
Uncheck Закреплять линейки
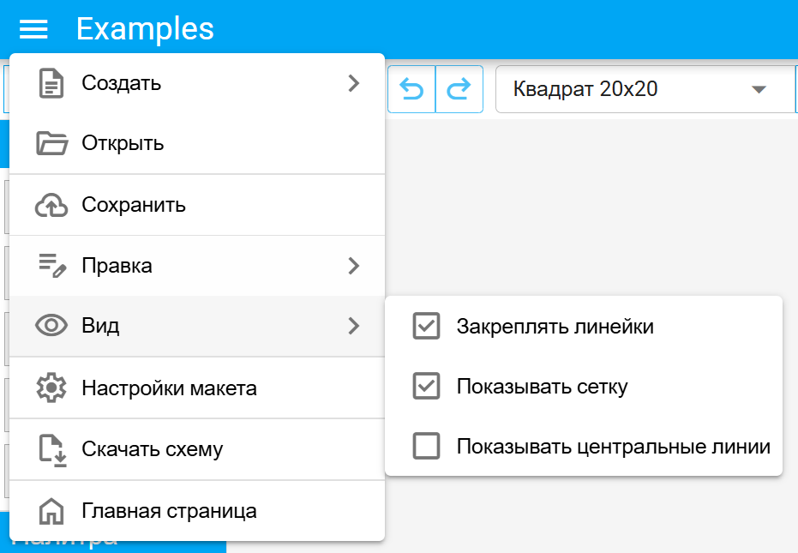coord(426,326)
